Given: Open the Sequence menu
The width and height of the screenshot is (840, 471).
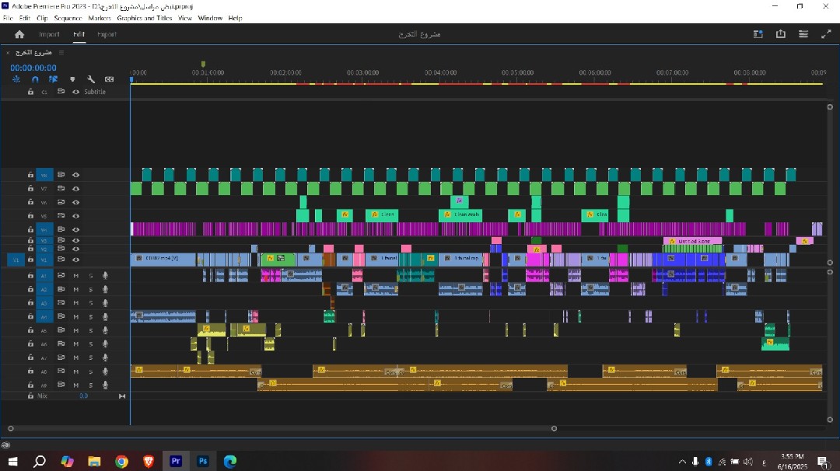Looking at the screenshot, I should 68,18.
